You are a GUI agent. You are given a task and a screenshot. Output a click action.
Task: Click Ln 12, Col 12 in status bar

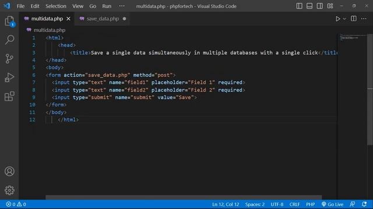[226, 204]
